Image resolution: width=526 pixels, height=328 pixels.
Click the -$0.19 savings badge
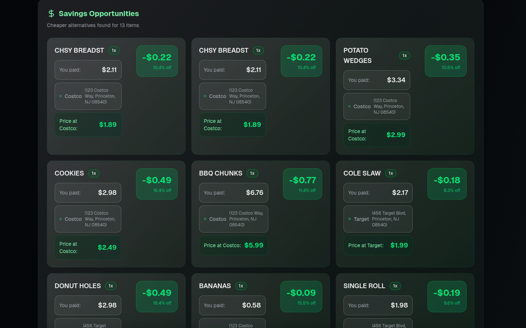point(447,297)
